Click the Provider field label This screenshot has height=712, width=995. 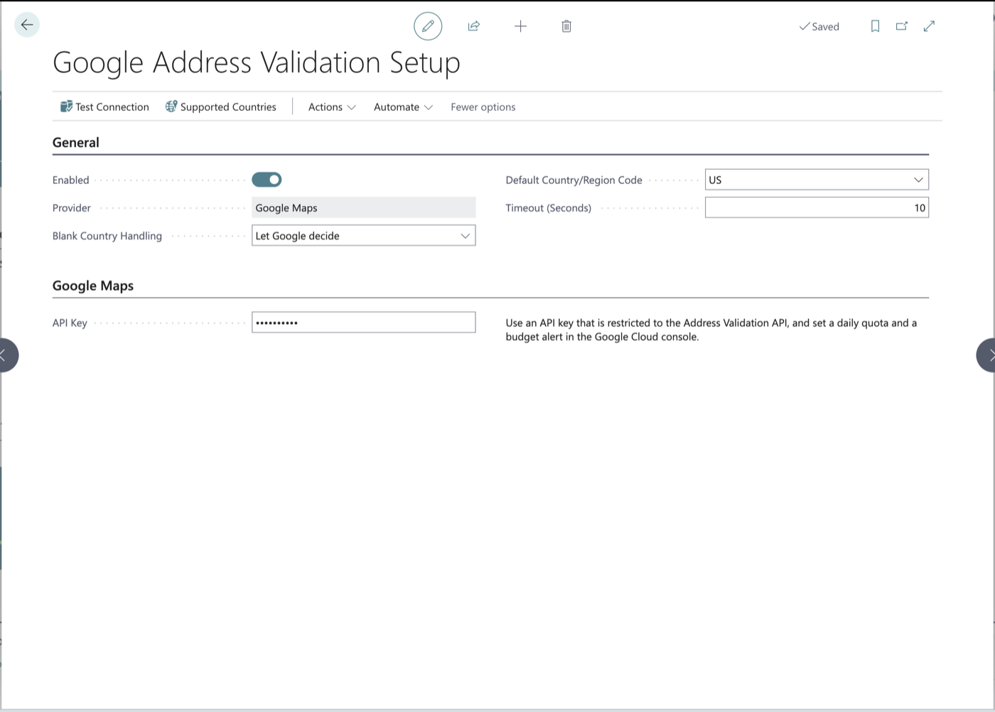pos(72,207)
